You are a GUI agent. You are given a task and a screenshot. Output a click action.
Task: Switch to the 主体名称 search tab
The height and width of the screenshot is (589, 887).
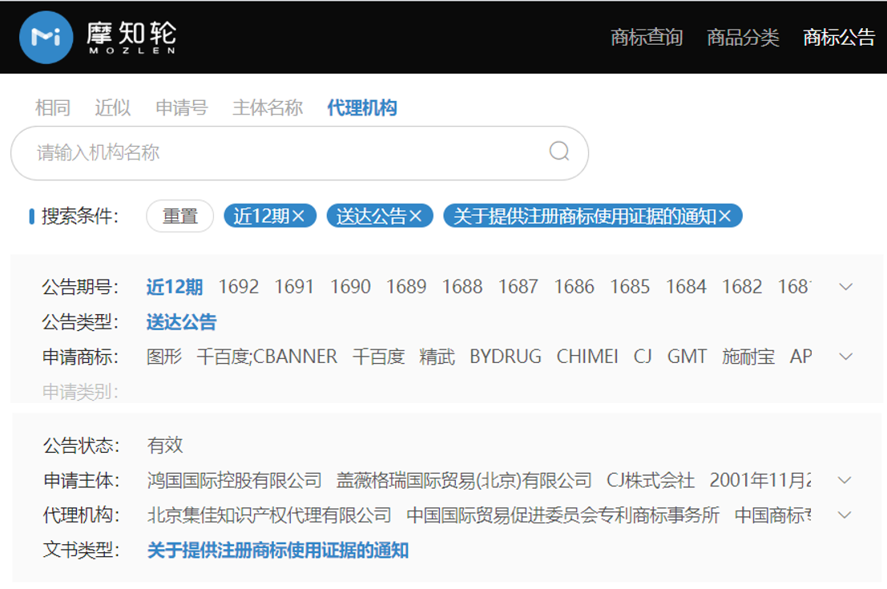coord(268,107)
